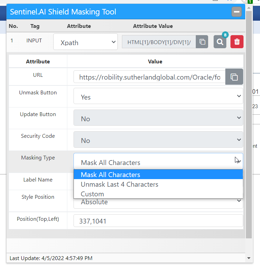Collapse the Masking Tool panel with minus icon
The height and width of the screenshot is (269, 260).
pyautogui.click(x=236, y=12)
